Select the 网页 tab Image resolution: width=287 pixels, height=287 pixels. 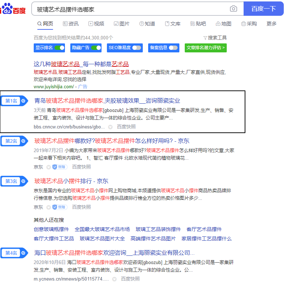tap(45, 24)
